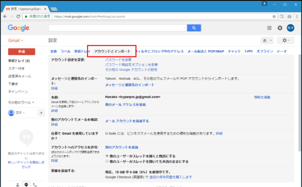This screenshot has height=187, width=302.
Task: Click the browser back arrow
Action: pyautogui.click(x=5, y=17)
